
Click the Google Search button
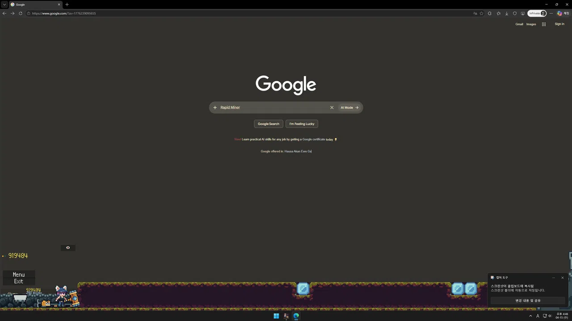coord(269,124)
